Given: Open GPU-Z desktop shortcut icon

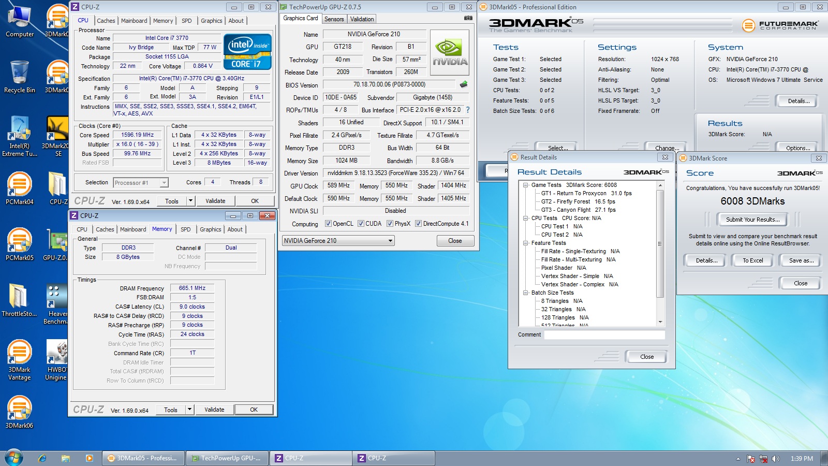Looking at the screenshot, I should [56, 244].
